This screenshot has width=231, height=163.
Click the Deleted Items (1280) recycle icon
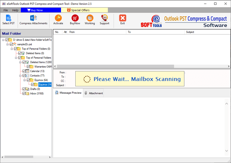point(27,62)
